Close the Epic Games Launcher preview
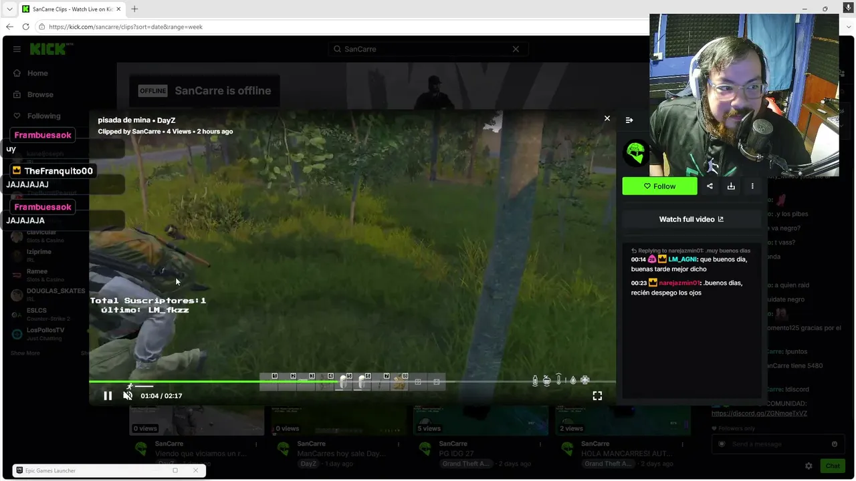Screen dimensions: 856x481 [195, 470]
